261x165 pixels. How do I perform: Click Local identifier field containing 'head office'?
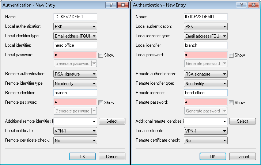(x=75, y=45)
